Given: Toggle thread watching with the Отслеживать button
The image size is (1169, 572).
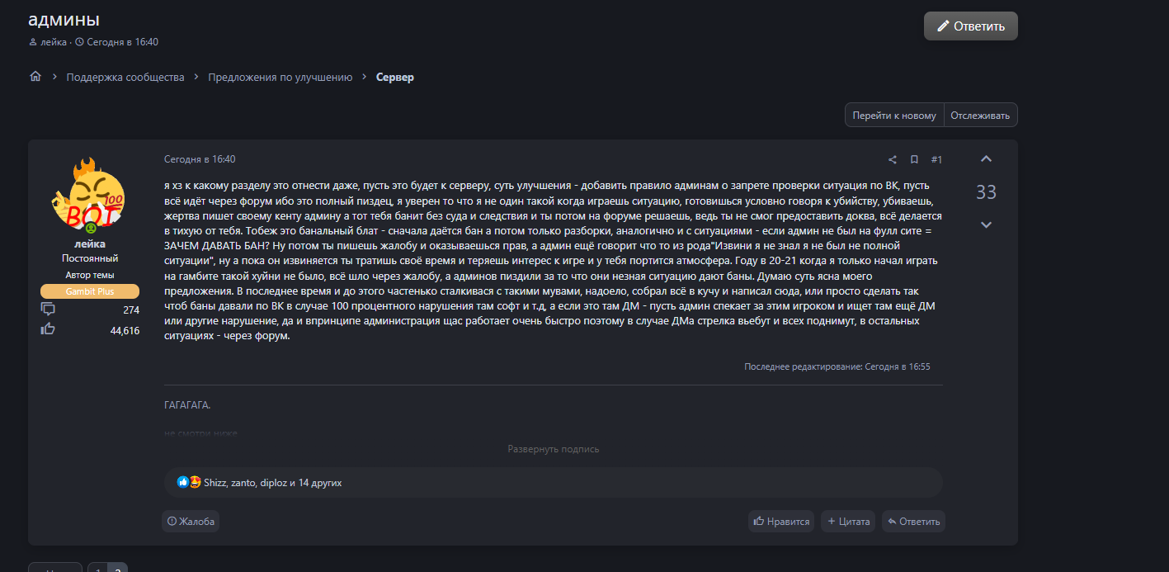Looking at the screenshot, I should coord(980,116).
